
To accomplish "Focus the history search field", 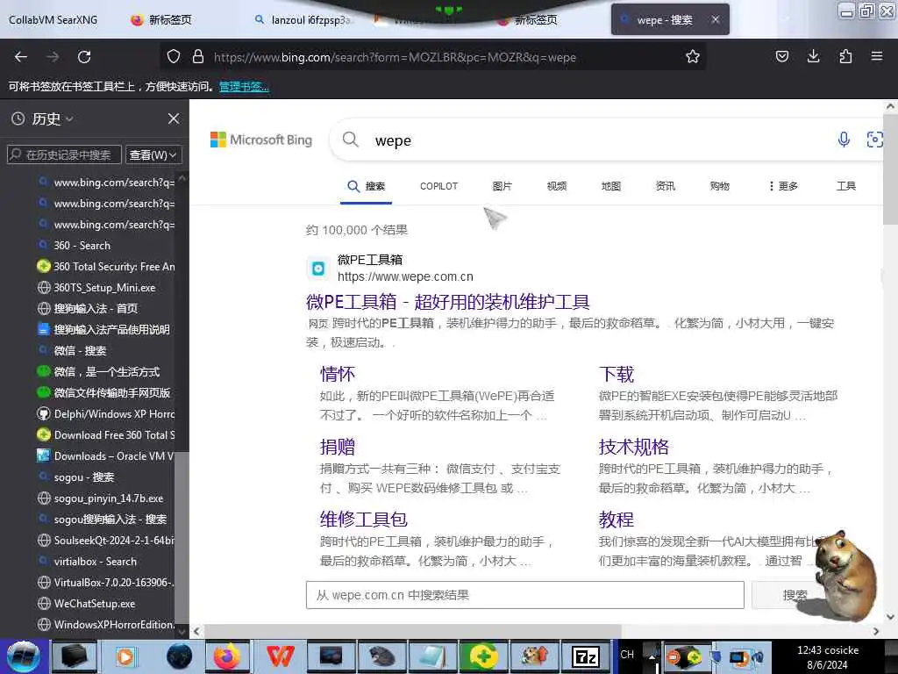I will point(64,154).
